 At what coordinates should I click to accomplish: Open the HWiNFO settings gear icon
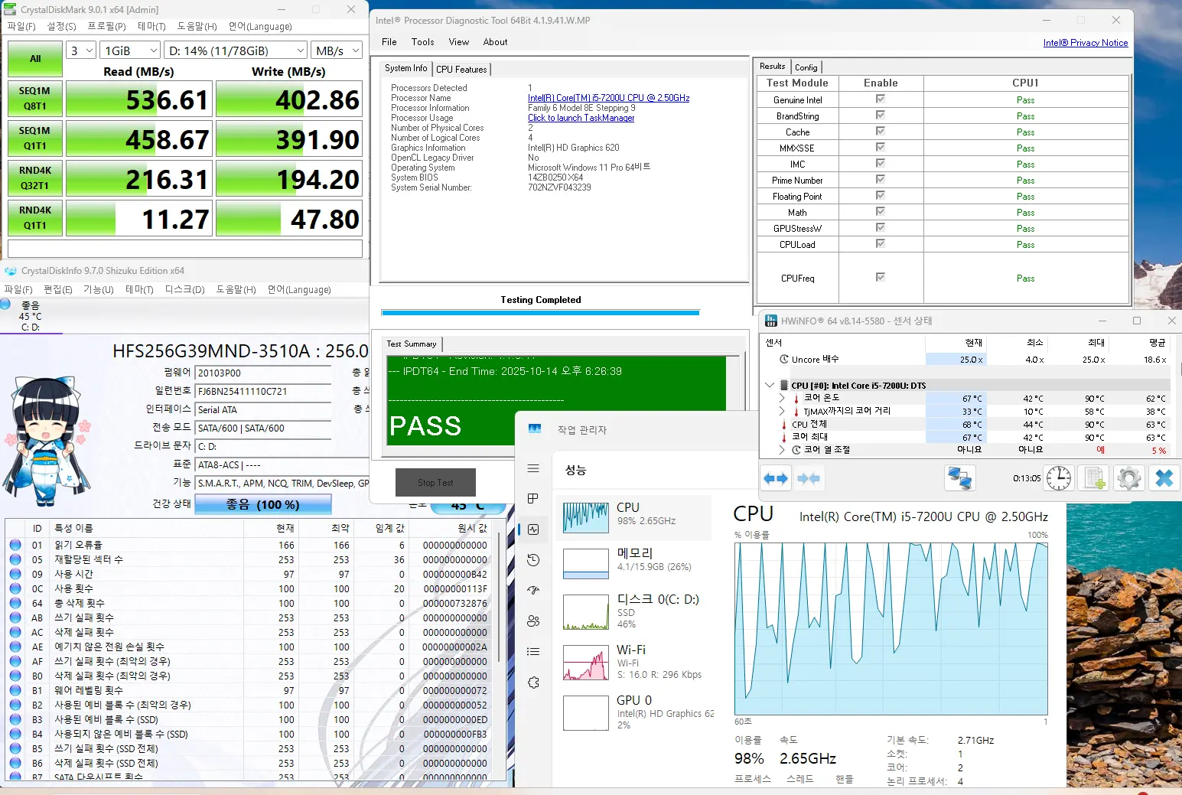click(x=1128, y=478)
